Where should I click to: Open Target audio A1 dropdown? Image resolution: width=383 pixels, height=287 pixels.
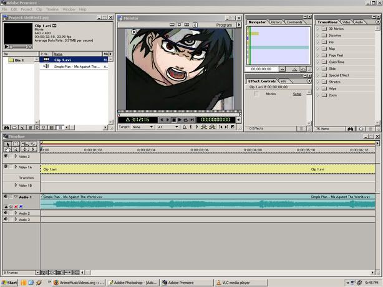[168, 127]
